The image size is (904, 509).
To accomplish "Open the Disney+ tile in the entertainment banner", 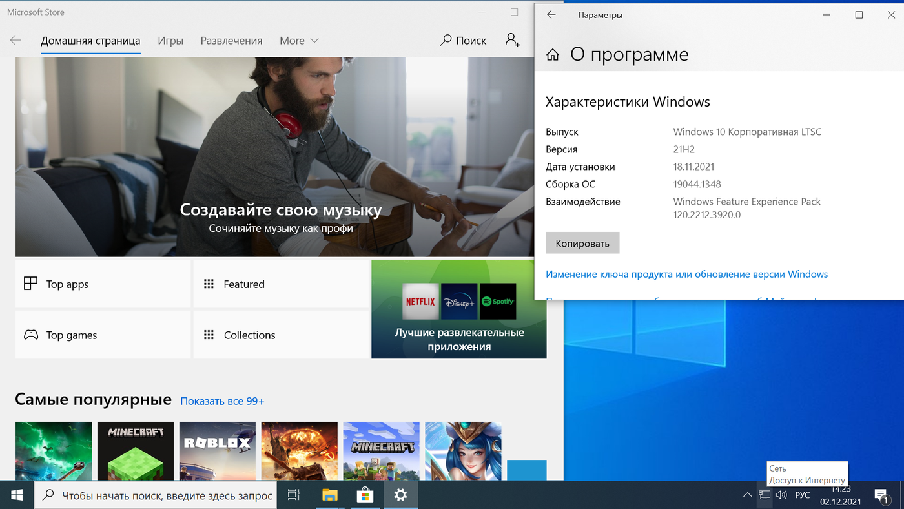I will pyautogui.click(x=459, y=301).
